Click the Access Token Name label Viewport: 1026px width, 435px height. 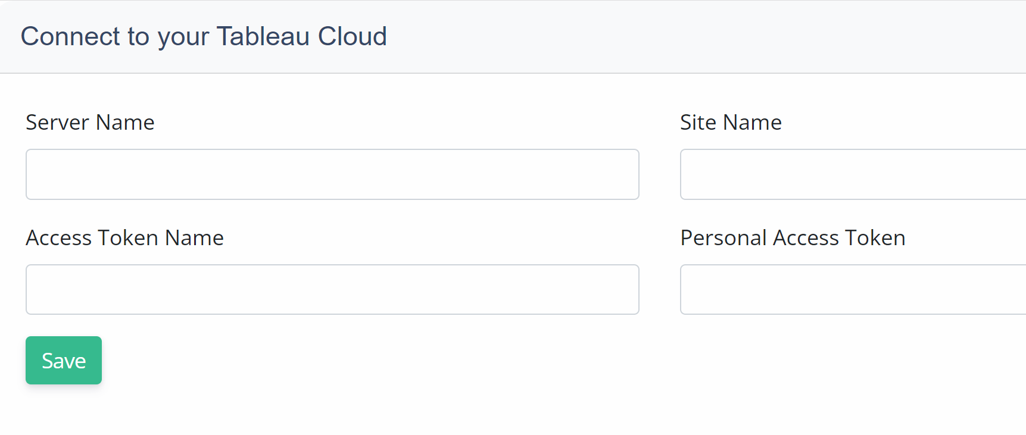click(124, 238)
